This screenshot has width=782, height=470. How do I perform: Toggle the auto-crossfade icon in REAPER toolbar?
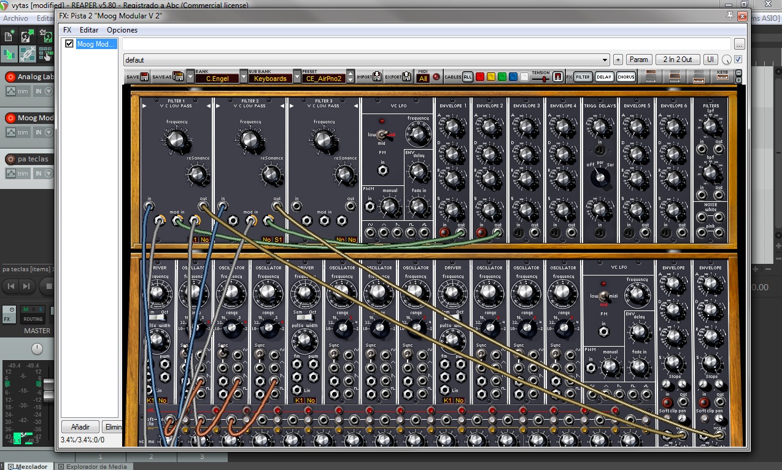[9, 54]
